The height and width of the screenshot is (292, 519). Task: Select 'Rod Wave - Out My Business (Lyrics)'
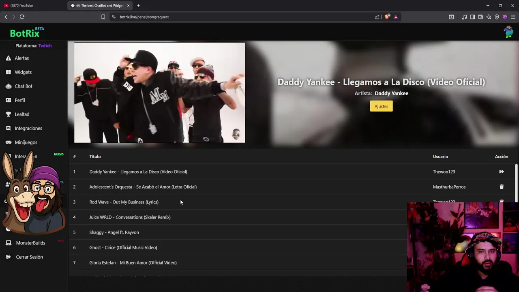pyautogui.click(x=124, y=202)
